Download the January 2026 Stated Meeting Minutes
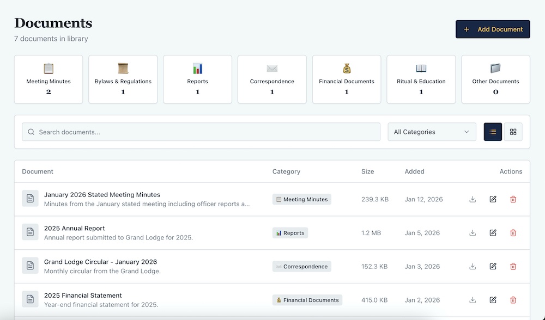The height and width of the screenshot is (320, 545). point(473,199)
